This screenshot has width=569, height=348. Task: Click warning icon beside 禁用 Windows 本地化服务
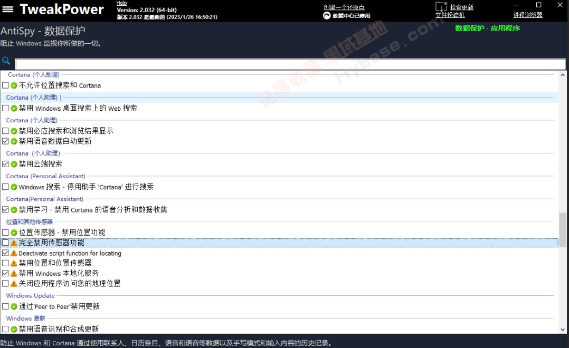point(14,273)
